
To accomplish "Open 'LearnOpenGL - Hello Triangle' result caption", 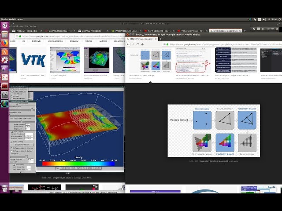I will 142,75.
